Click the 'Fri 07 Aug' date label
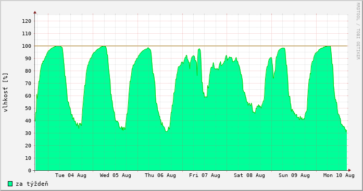363x191 pixels. coord(205,175)
